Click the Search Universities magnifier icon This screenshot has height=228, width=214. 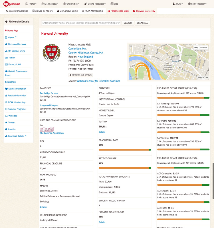7,11
